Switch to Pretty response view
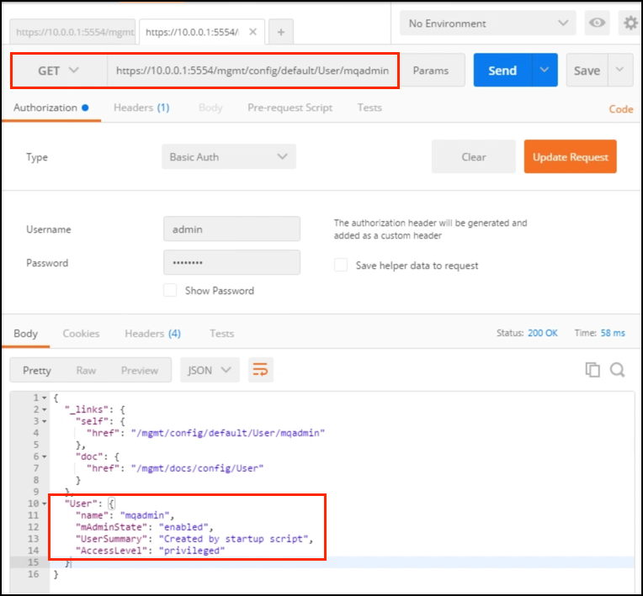This screenshot has height=596, width=643. click(x=37, y=371)
